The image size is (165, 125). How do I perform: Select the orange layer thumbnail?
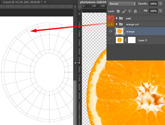pos(120,31)
